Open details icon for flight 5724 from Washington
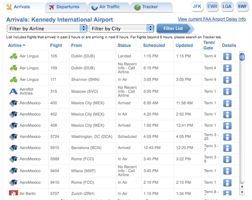Image resolution: width=252 pixels, height=200 pixels. (227, 137)
